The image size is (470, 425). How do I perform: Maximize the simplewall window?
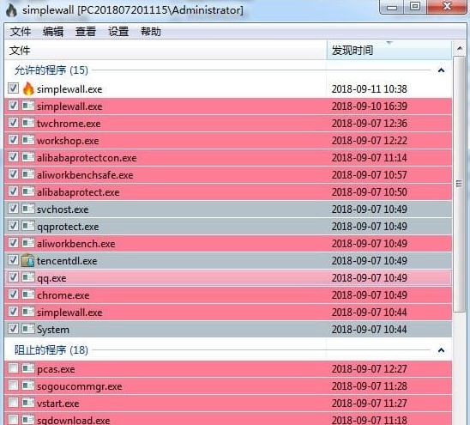415,7
